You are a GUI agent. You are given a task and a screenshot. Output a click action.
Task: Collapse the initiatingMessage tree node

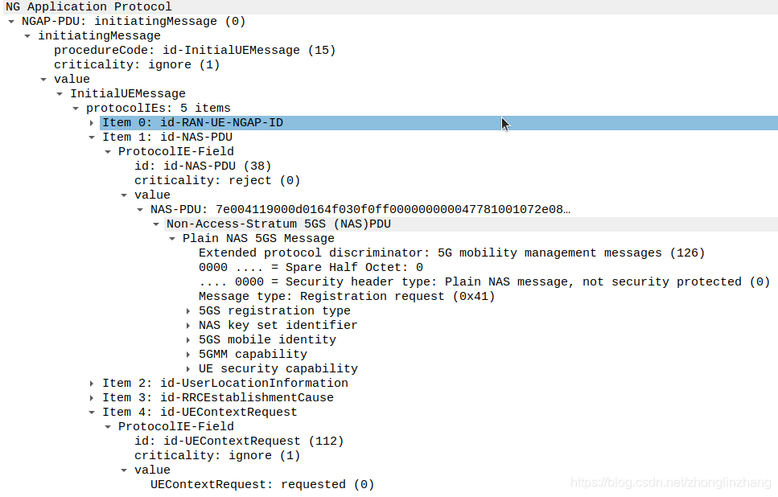27,35
